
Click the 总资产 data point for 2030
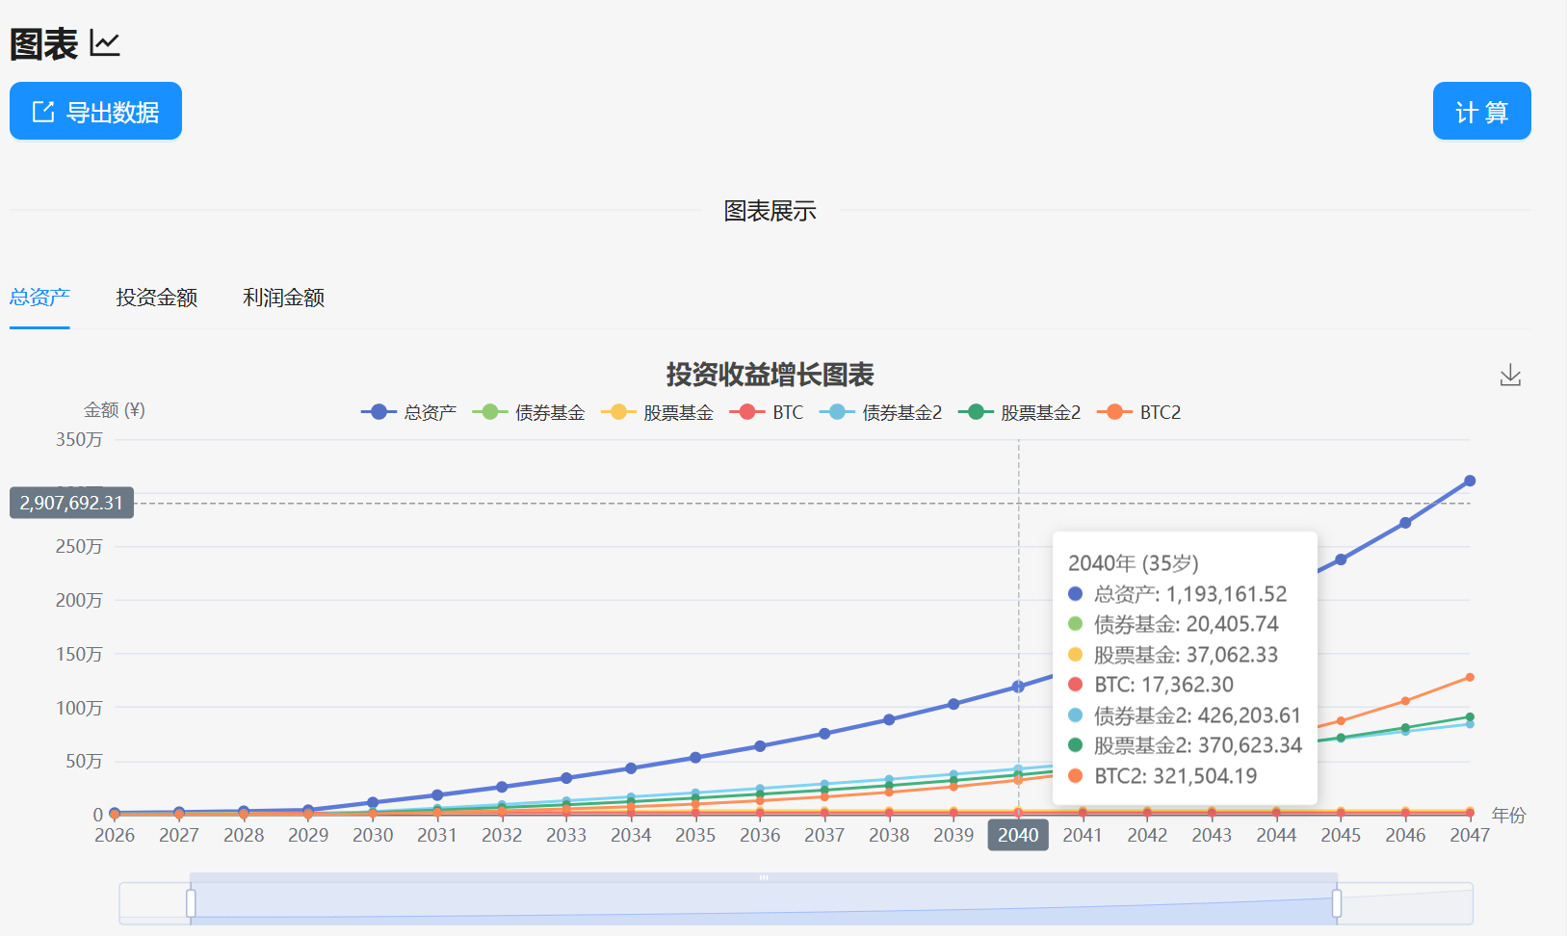coord(373,802)
